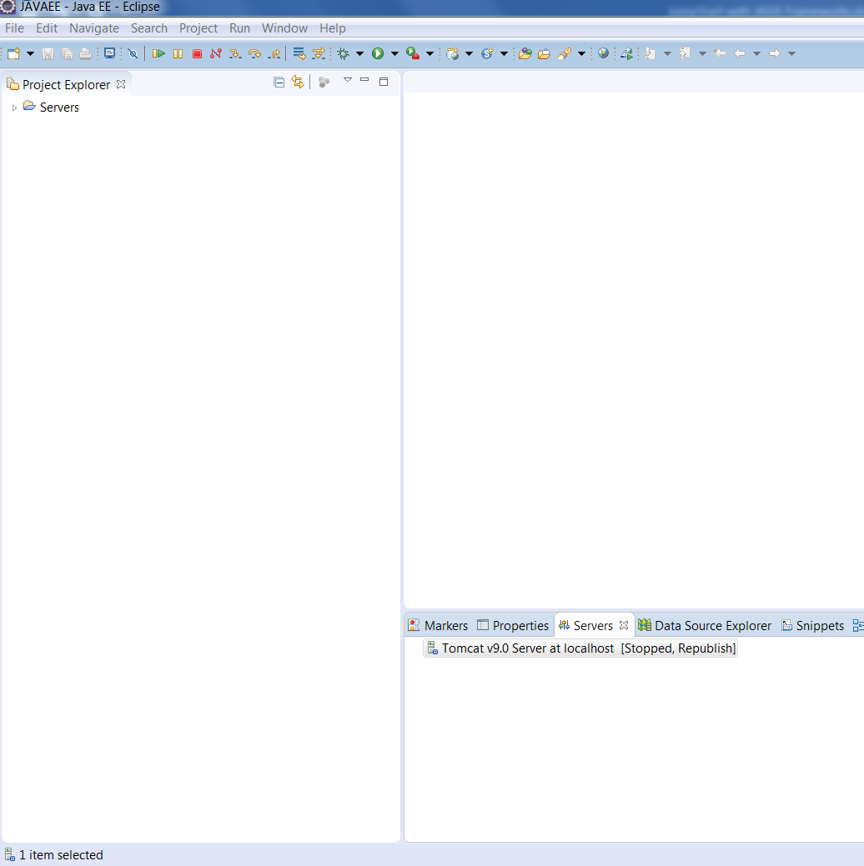Open the Search flashlight dropdown arrow
The width and height of the screenshot is (864, 866).
(581, 53)
